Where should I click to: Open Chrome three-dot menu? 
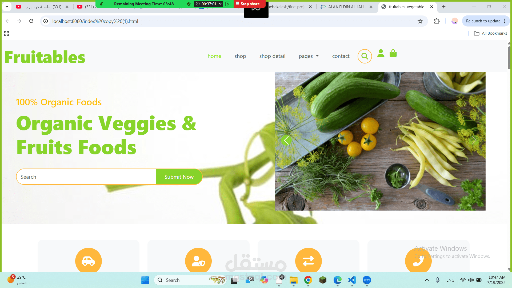click(x=505, y=21)
